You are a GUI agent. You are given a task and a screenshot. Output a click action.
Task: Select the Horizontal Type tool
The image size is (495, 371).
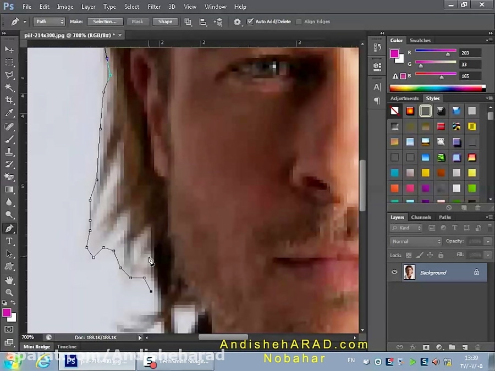[x=9, y=241]
